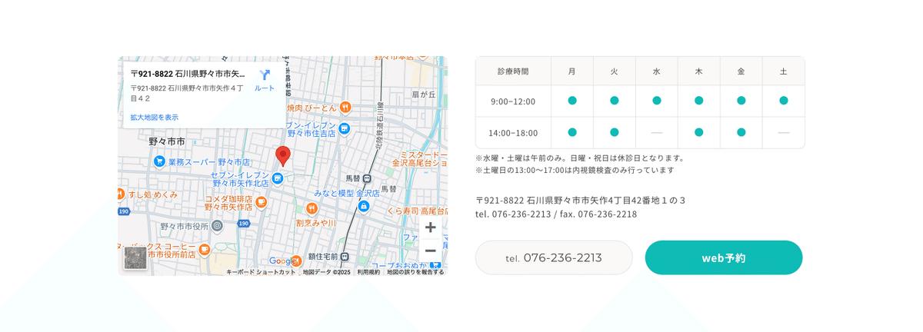Screen dimensions: 923x332
Task: Click the 14:00−18:00 row label
Action: click(513, 132)
